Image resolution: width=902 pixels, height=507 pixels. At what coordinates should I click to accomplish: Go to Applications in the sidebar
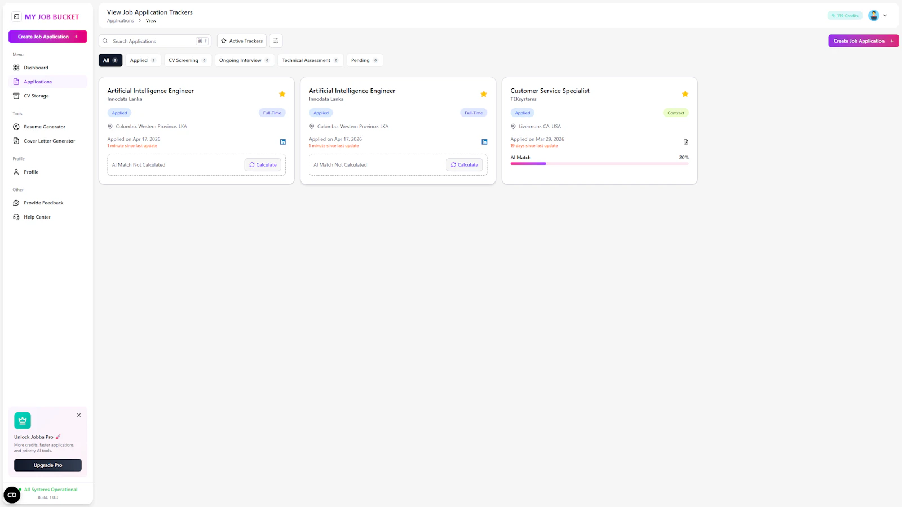(x=48, y=82)
